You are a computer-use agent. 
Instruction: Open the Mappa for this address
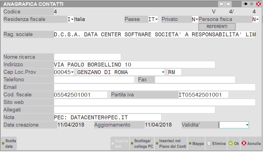click(x=196, y=144)
